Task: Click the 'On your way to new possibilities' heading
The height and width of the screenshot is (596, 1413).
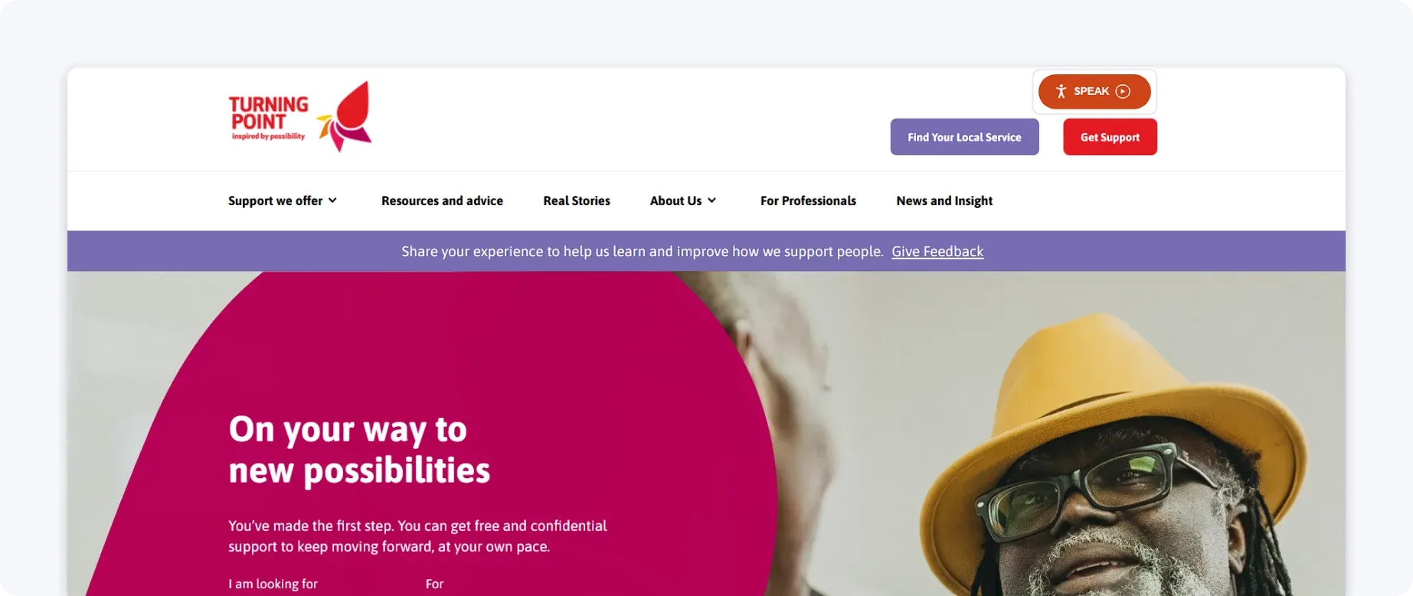Action: tap(359, 450)
